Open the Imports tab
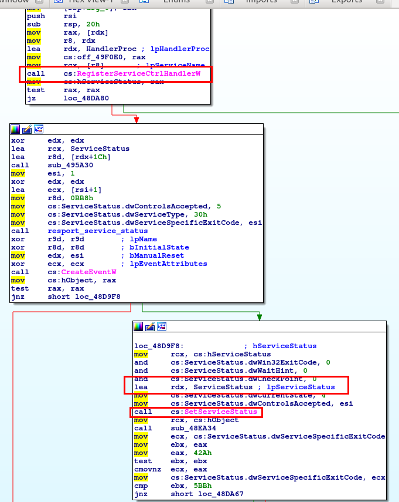The height and width of the screenshot is (502, 399). coord(261,2)
